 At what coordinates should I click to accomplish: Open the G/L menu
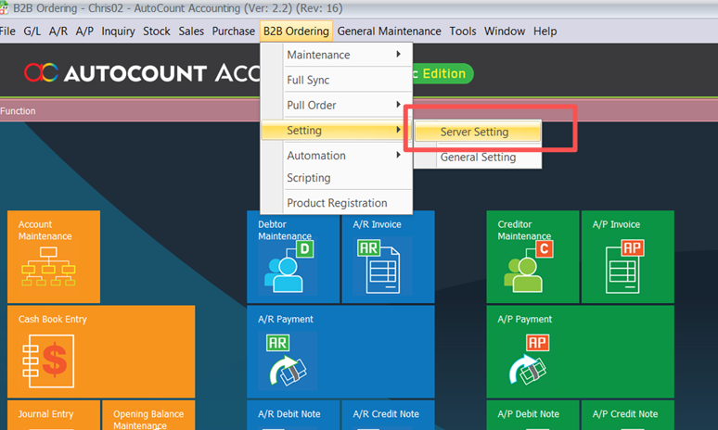[x=32, y=32]
